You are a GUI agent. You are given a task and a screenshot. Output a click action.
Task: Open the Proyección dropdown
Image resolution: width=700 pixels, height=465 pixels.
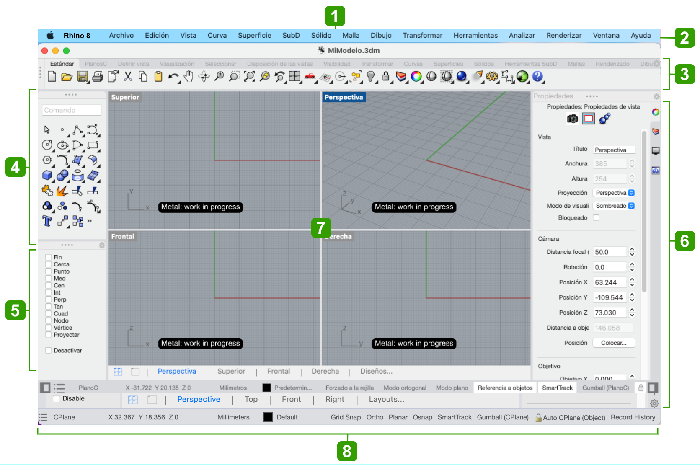tap(614, 193)
